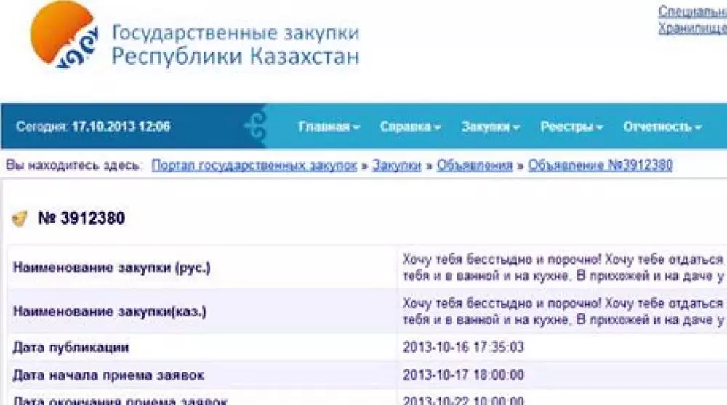Expand the Реестры dropdown menu
Viewport: 727px width, 405px height.
tap(571, 127)
